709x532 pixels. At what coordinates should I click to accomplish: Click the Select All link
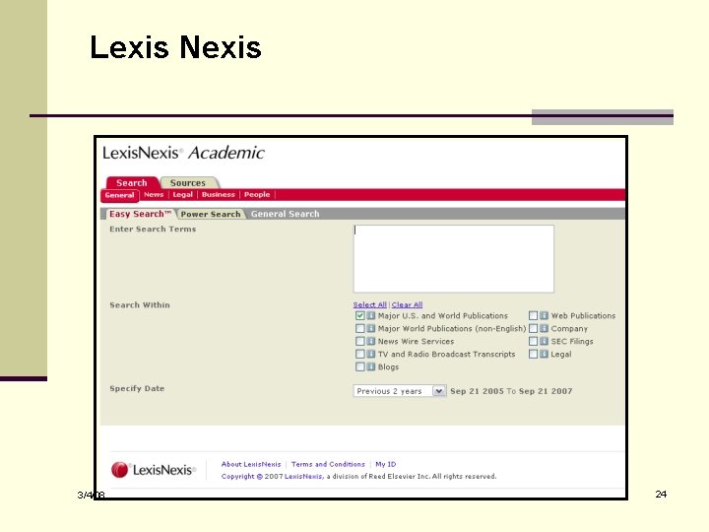click(x=370, y=304)
